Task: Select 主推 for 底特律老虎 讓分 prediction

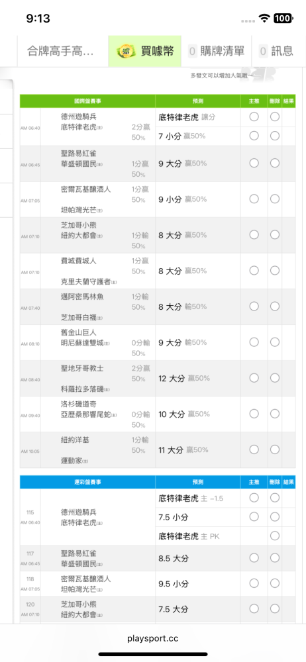Action: (x=254, y=117)
